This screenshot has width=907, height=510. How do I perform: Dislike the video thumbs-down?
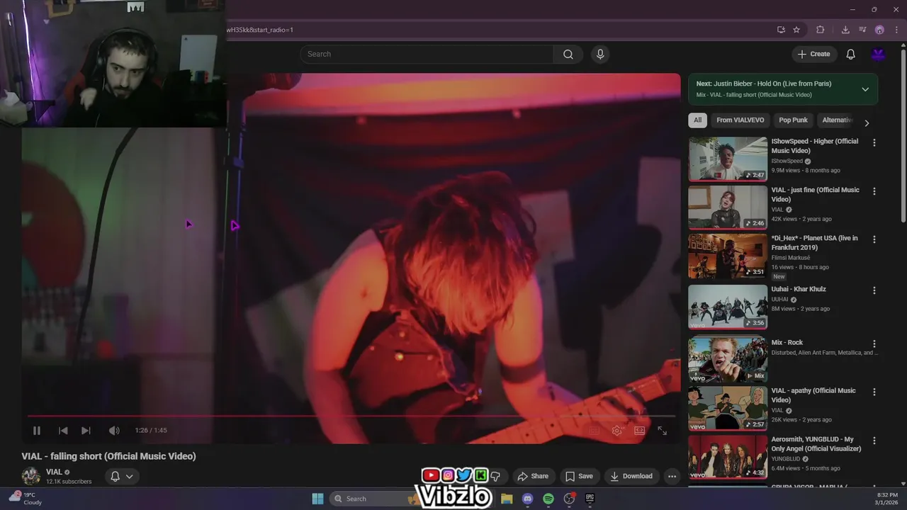pos(495,476)
